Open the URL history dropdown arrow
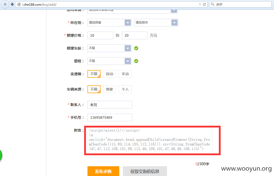 pos(200,4)
